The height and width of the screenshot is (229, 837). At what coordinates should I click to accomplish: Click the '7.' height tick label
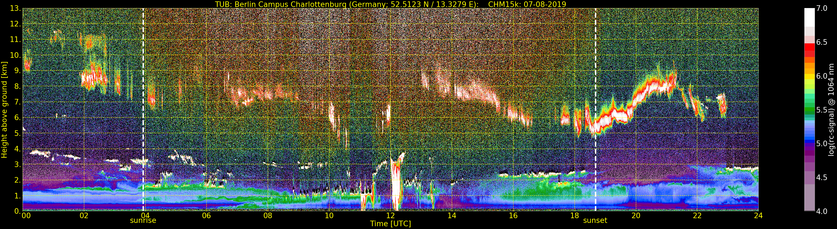tap(18, 102)
